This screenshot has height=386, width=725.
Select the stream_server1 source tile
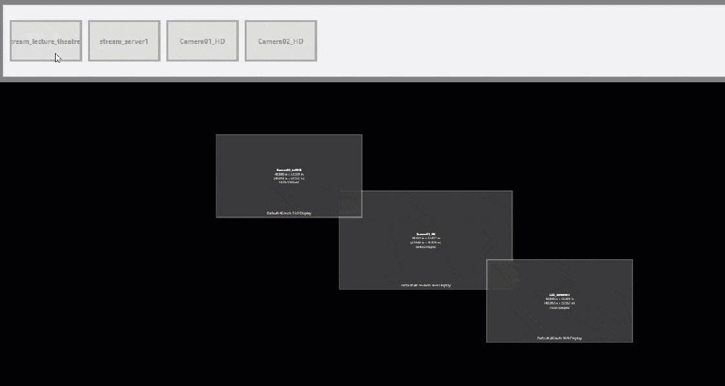click(124, 41)
